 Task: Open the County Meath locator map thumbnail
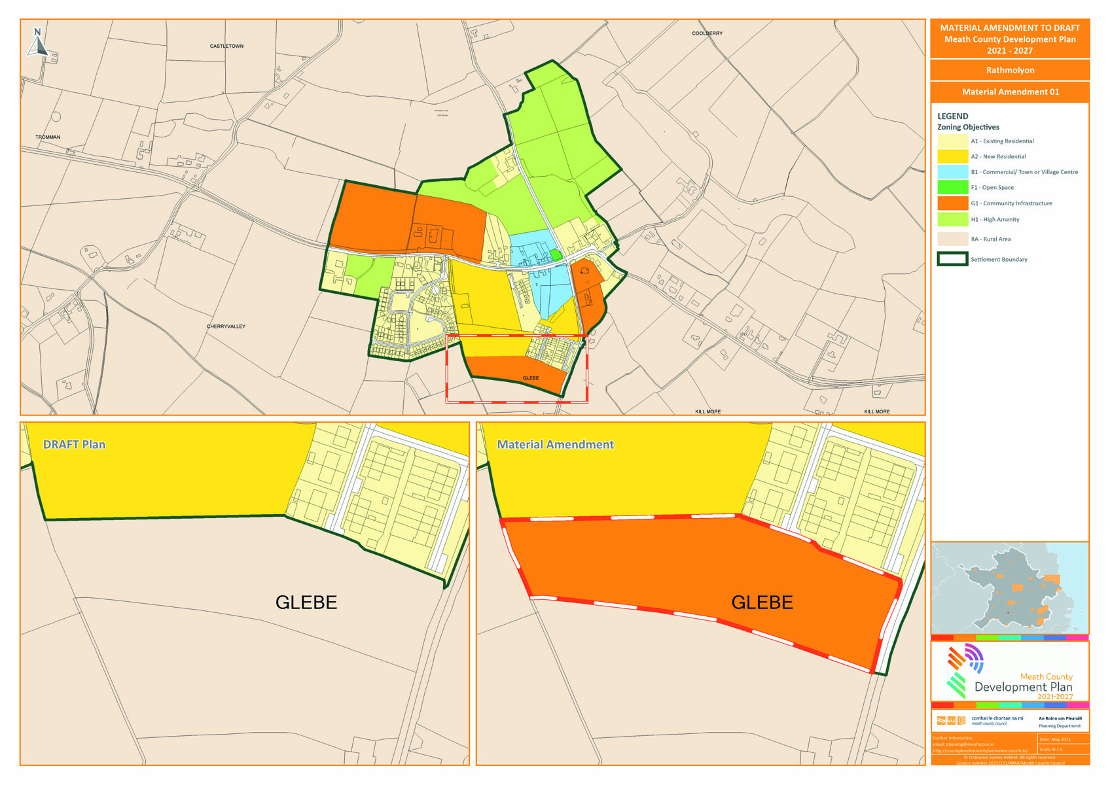coord(1010,587)
